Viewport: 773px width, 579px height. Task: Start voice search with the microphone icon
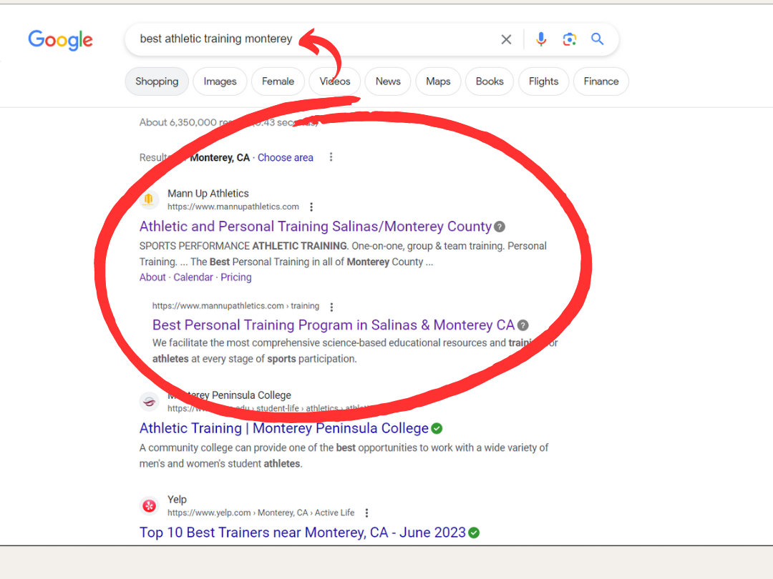click(x=541, y=39)
